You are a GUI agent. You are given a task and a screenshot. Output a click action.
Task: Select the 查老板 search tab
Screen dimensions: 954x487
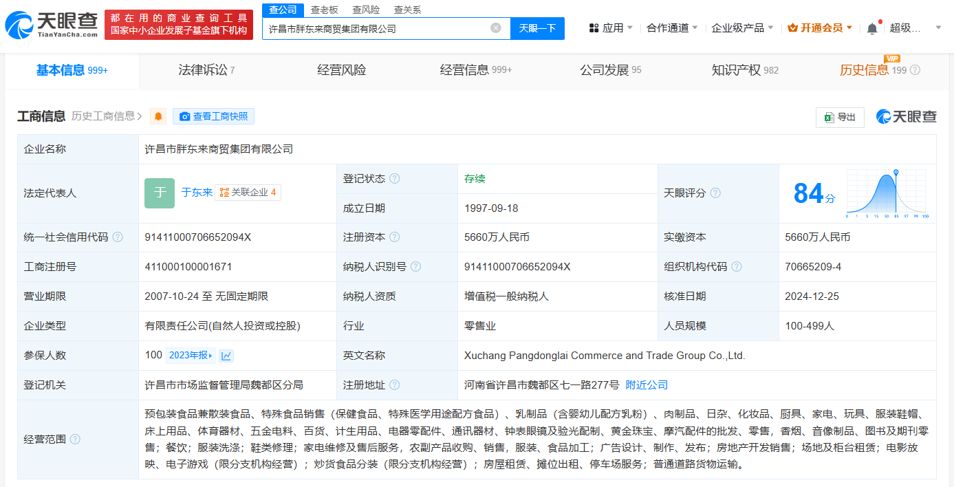[324, 10]
